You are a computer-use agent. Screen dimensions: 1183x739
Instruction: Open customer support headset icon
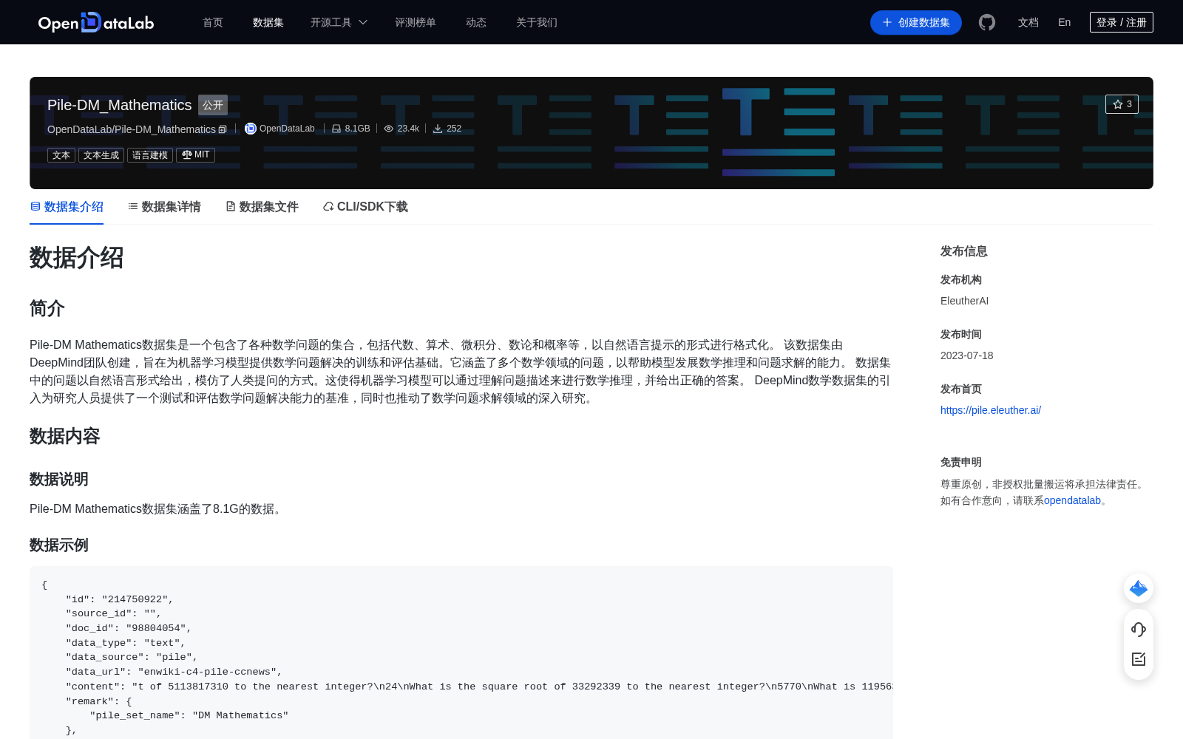tap(1139, 630)
